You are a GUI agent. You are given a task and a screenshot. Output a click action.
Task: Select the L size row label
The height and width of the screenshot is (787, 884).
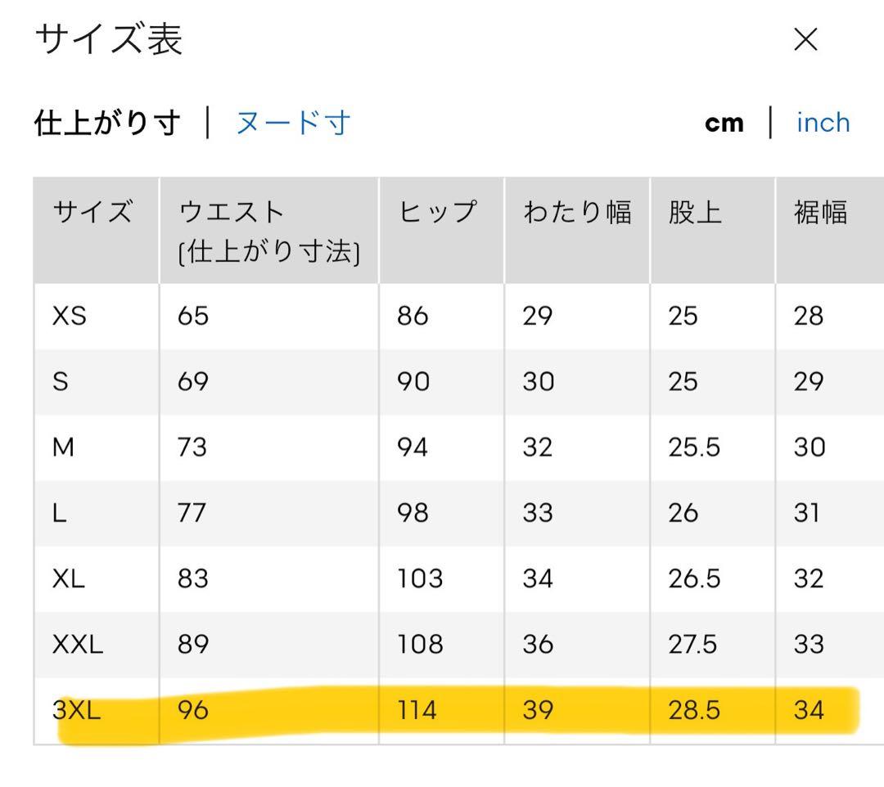(x=59, y=513)
